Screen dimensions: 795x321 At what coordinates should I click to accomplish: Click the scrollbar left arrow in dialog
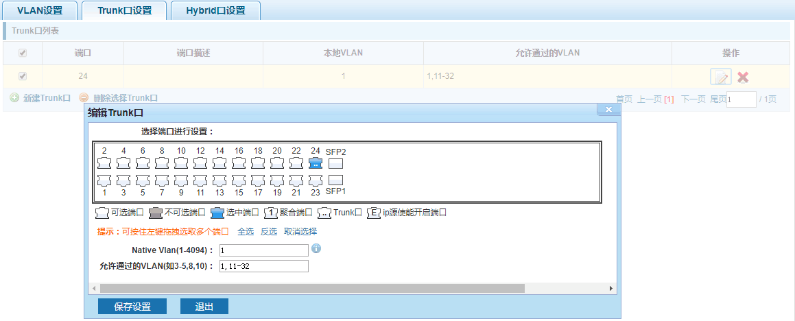pyautogui.click(x=94, y=288)
